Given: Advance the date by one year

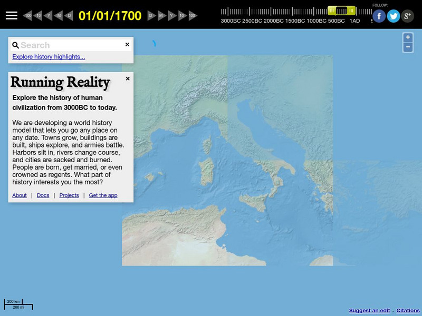Looking at the screenshot, I should click(x=171, y=15).
